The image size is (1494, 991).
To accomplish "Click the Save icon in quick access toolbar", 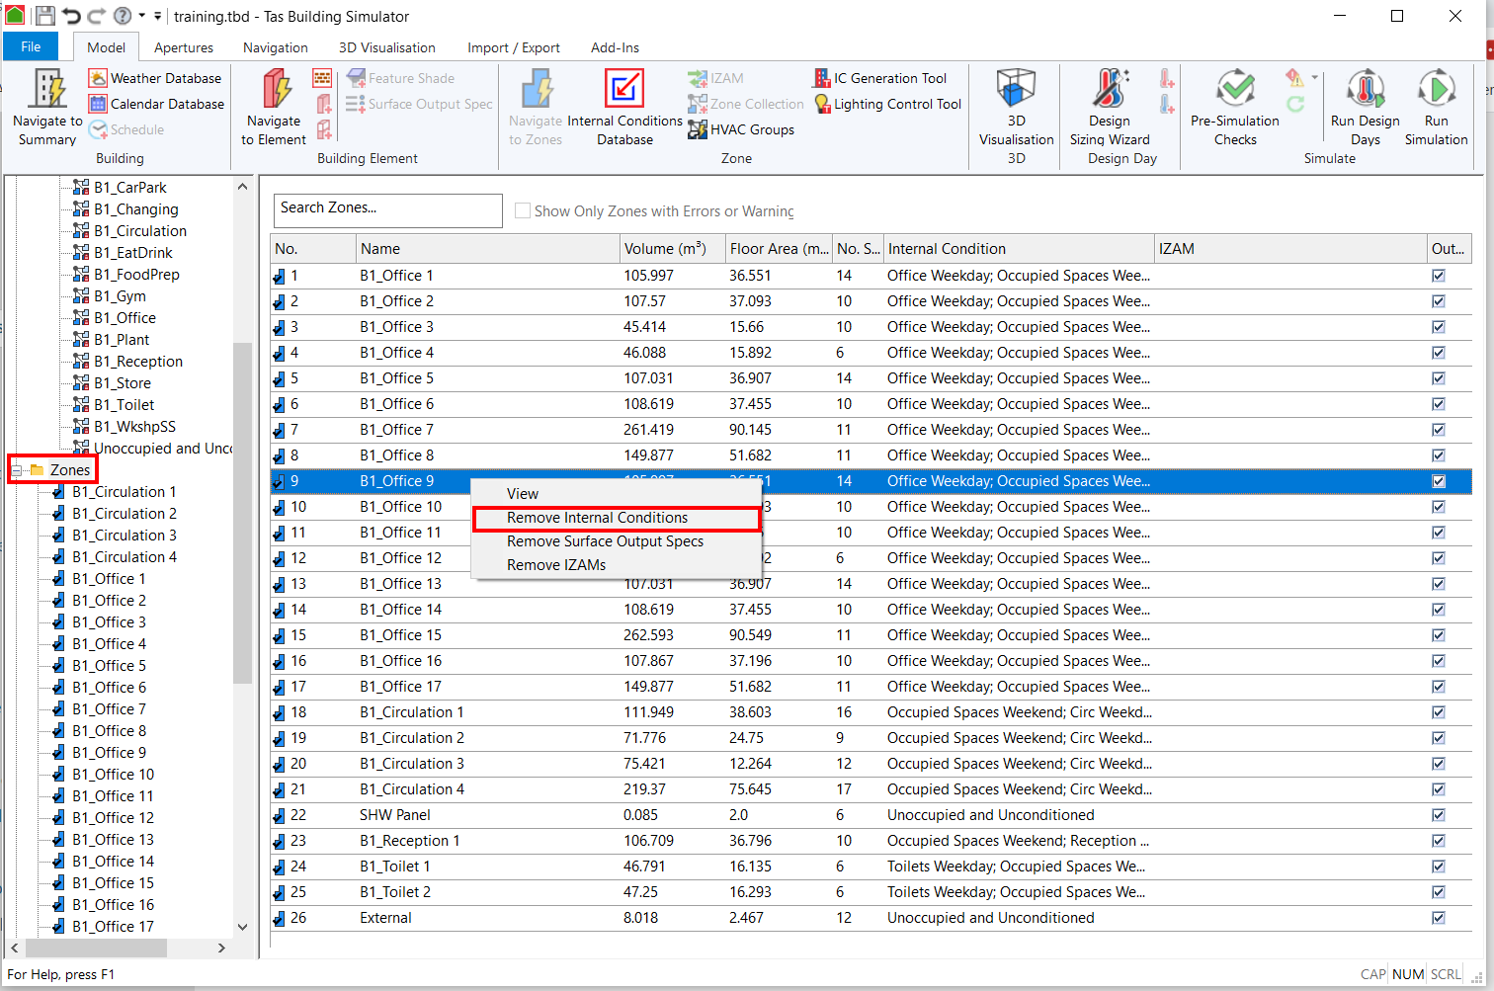I will point(45,16).
